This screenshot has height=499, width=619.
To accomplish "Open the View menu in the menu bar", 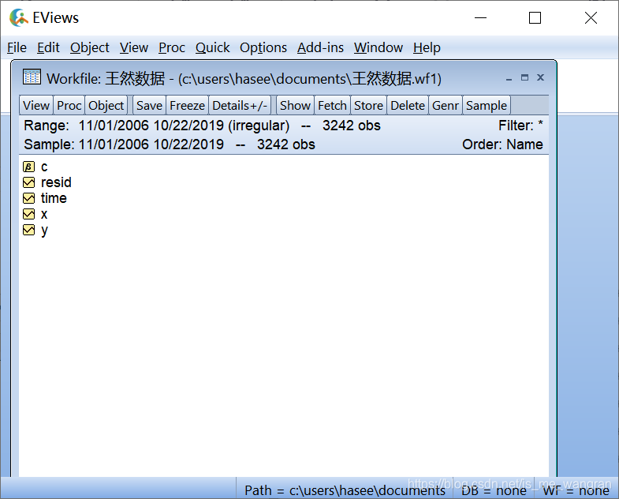I will [134, 47].
